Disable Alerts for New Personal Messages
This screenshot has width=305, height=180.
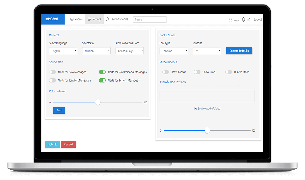point(102,72)
